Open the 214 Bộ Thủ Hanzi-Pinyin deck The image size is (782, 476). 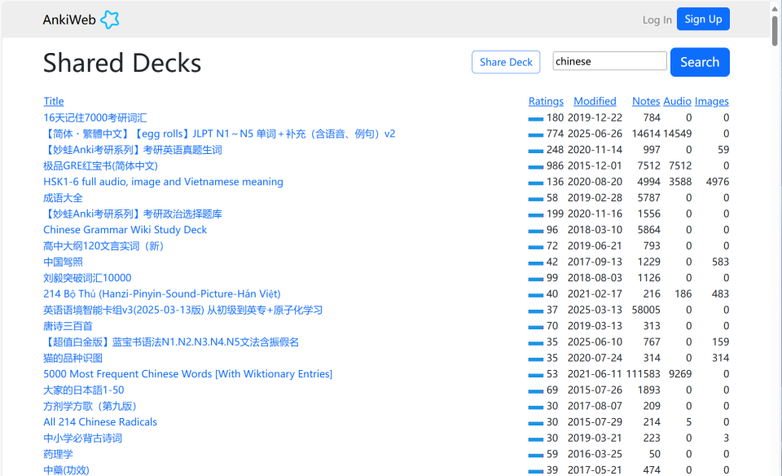coord(162,294)
